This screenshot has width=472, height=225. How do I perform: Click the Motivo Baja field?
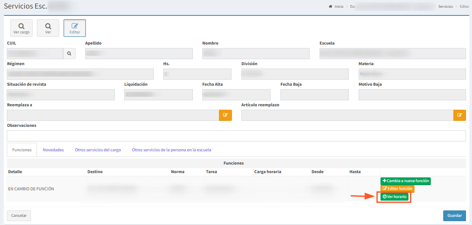pos(412,95)
